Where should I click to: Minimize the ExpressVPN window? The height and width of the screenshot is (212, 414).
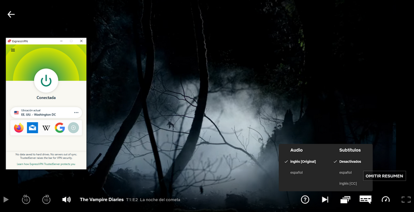click(61, 41)
